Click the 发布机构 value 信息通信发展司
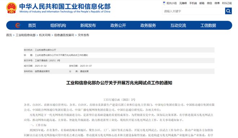 pos(42,71)
